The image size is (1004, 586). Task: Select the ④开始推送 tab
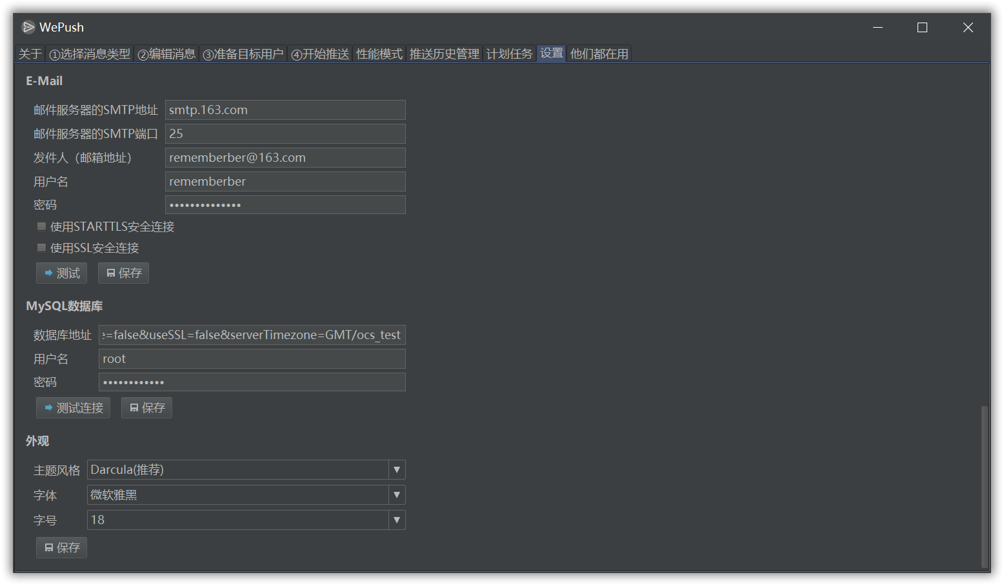[321, 54]
